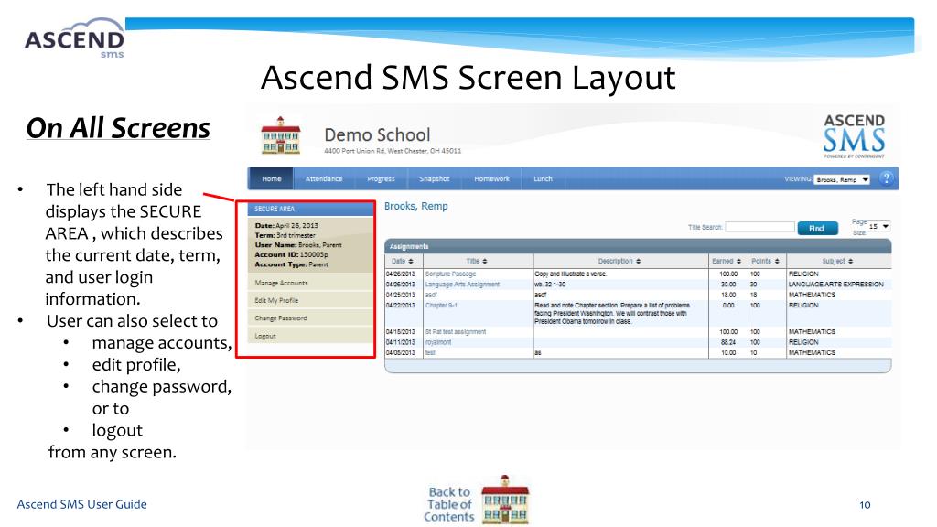
Task: Click the Date: April 26, 2013 text
Action: coord(286,226)
